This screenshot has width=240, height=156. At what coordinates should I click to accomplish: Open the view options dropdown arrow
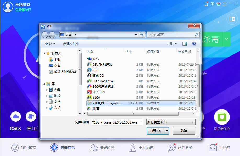click(176, 44)
